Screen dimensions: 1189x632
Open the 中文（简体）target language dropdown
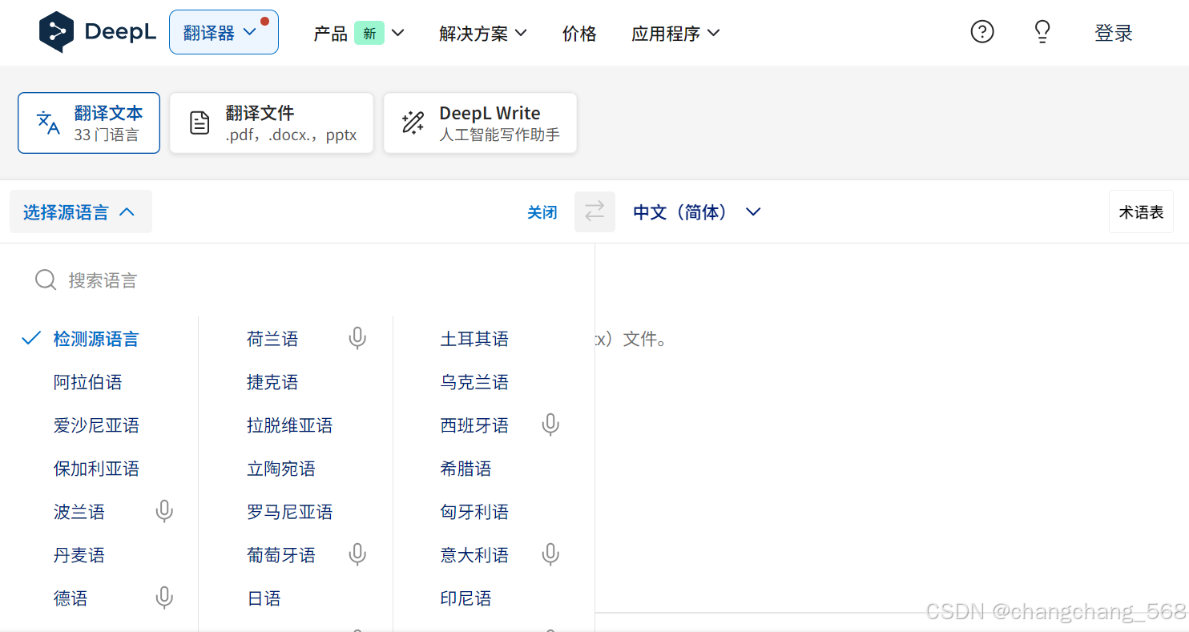tap(696, 212)
